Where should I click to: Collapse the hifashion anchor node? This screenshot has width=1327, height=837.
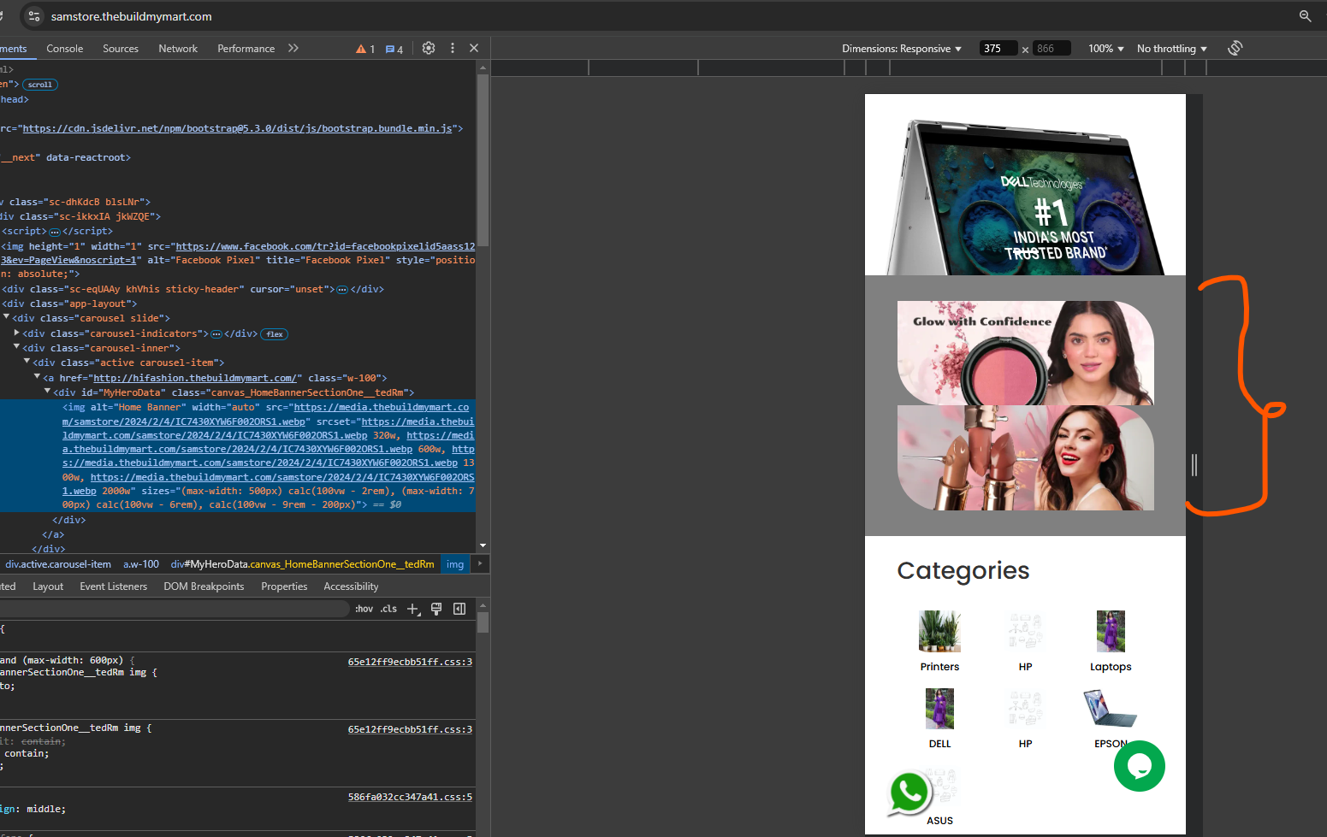tap(38, 376)
